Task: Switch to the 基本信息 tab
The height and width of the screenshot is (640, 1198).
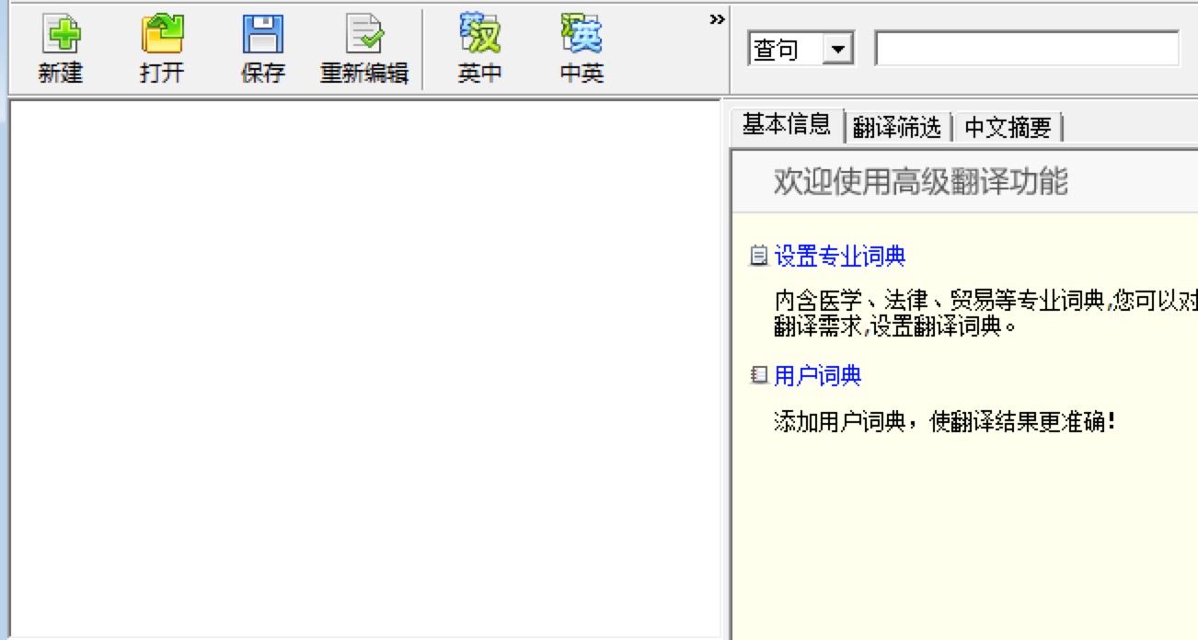Action: point(787,125)
